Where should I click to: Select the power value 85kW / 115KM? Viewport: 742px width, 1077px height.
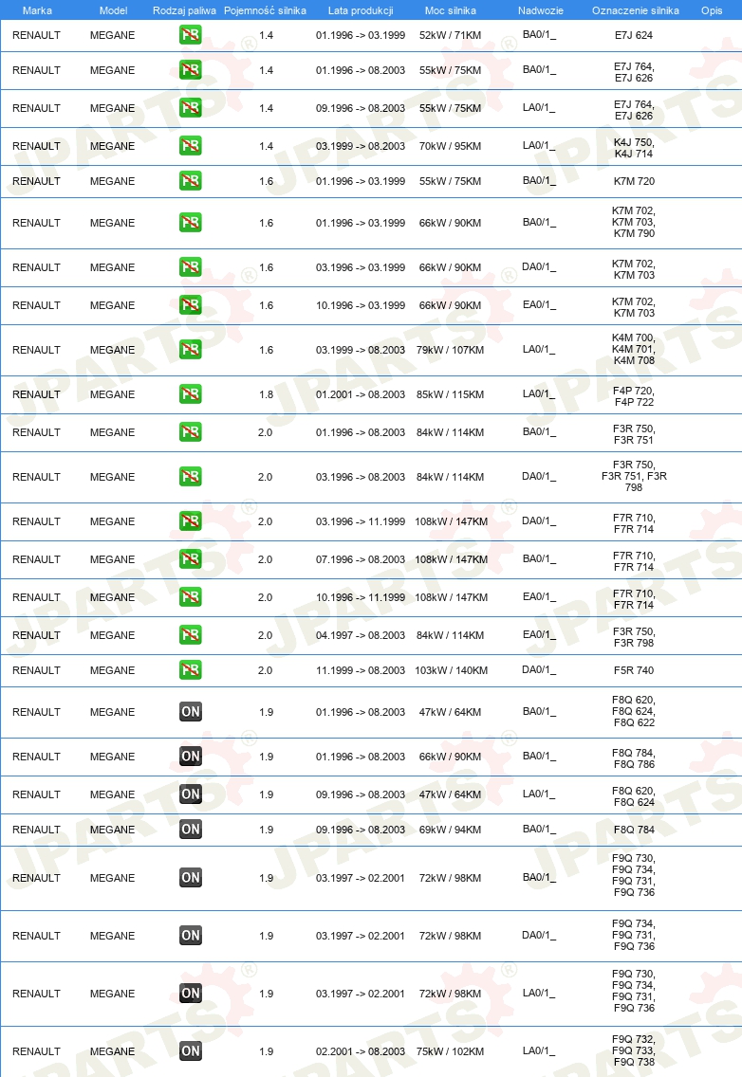[451, 395]
